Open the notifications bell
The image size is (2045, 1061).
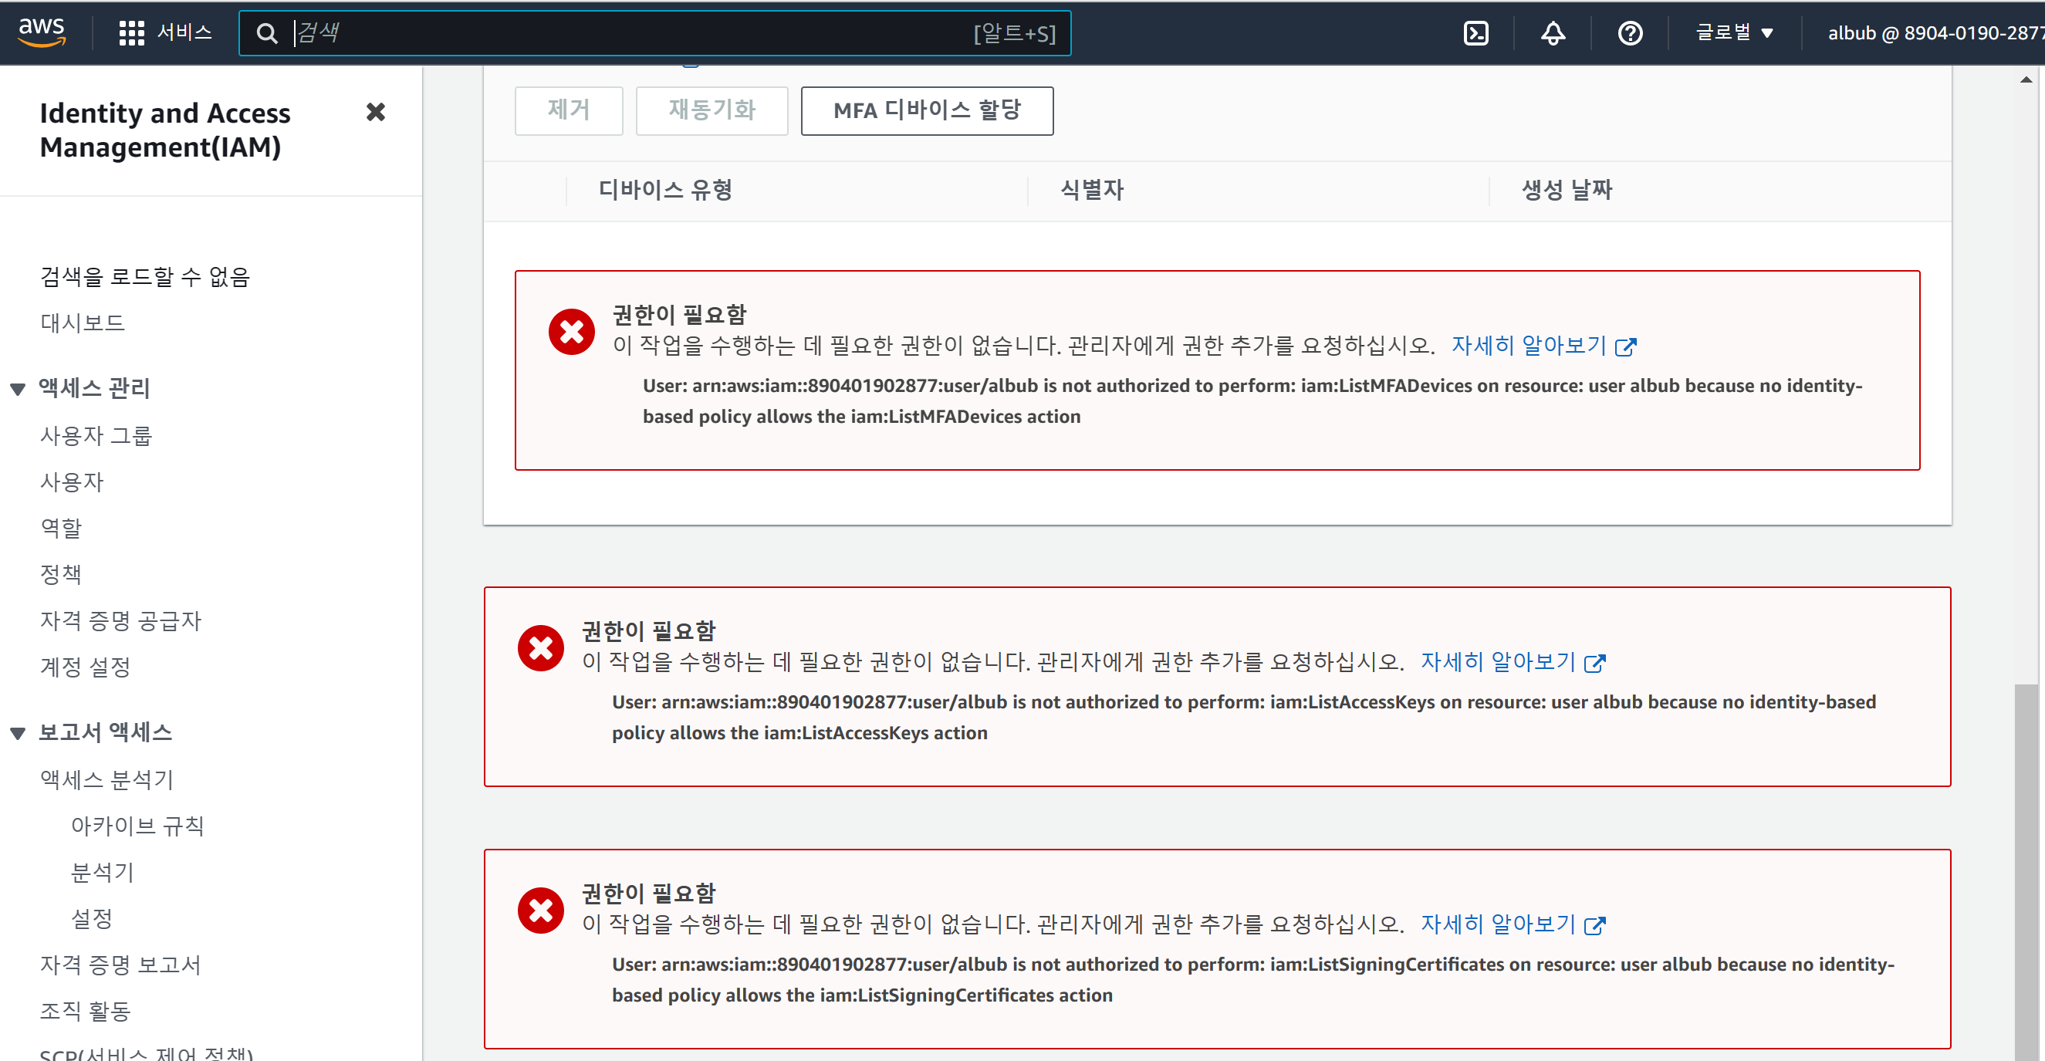[1553, 33]
